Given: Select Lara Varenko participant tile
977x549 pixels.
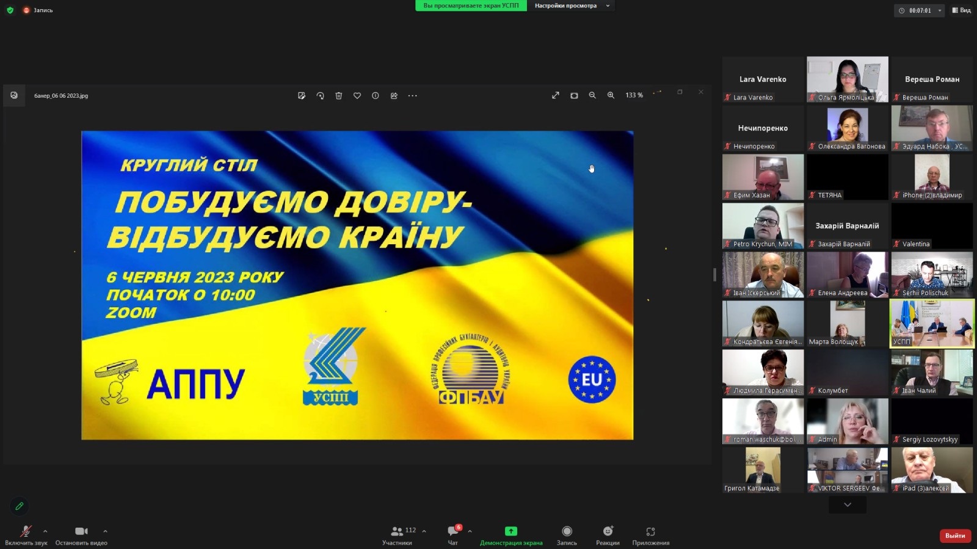Looking at the screenshot, I should (763, 79).
